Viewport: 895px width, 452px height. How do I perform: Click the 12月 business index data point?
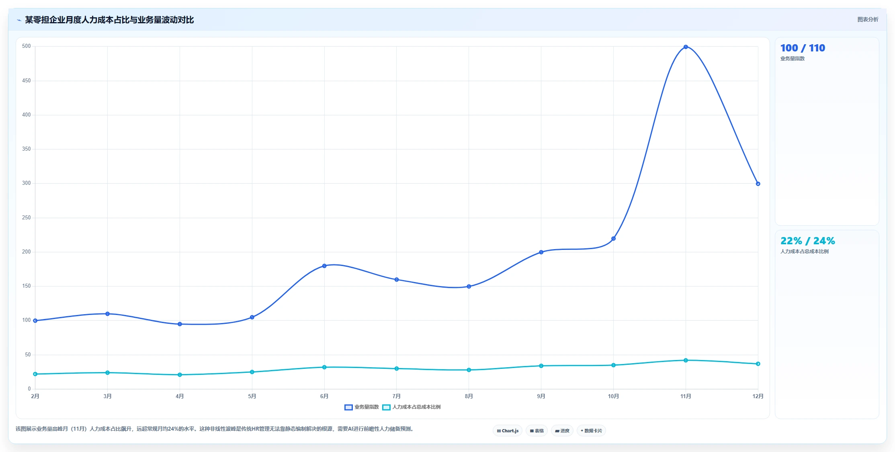coord(758,184)
